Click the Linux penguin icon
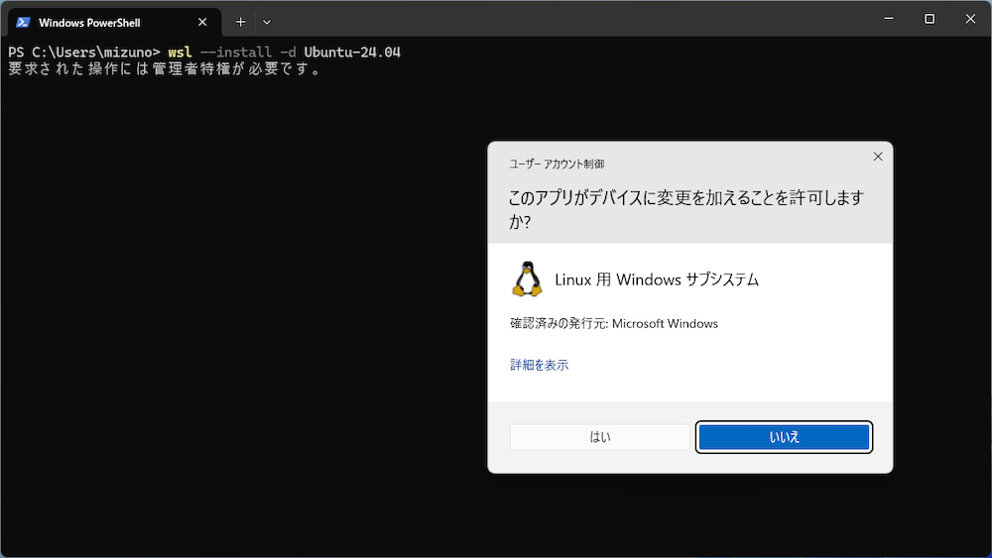Viewport: 992px width, 558px height. coord(527,279)
